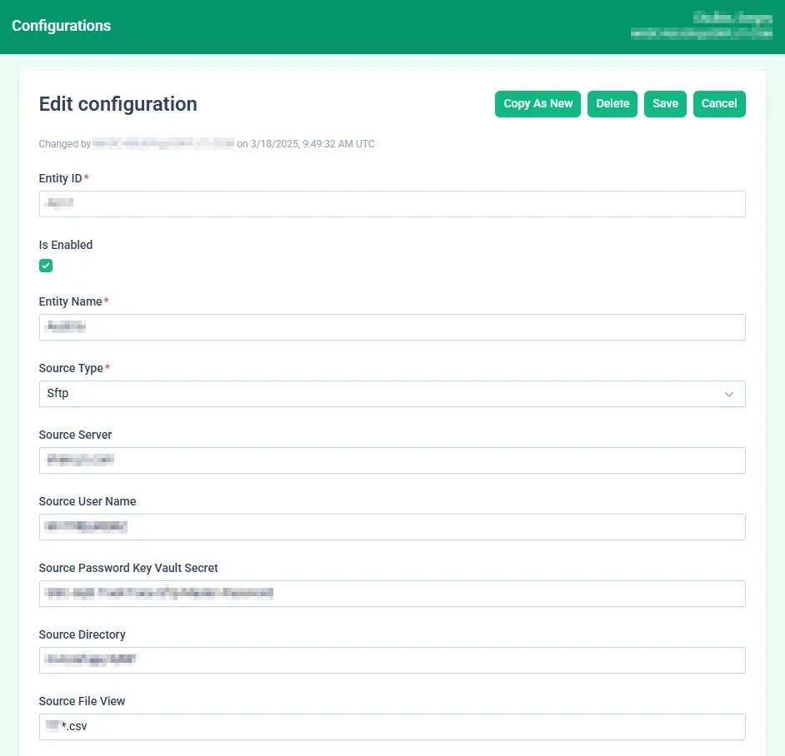The image size is (785, 756).
Task: Click into the Entity Name field
Action: (392, 327)
